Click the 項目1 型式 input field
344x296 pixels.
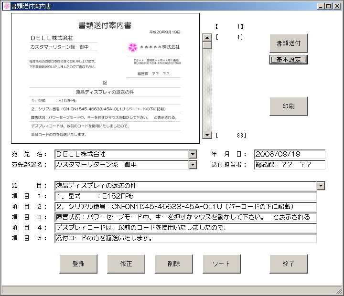[185, 196]
